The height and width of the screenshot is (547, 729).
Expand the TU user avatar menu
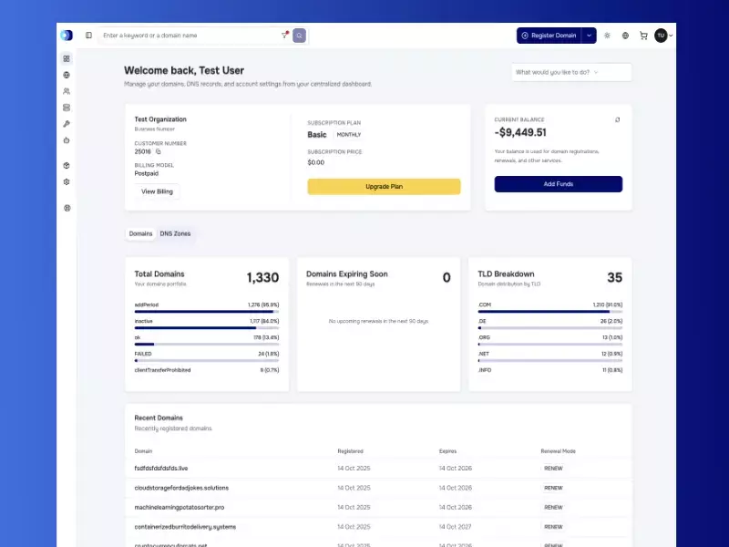(x=663, y=36)
